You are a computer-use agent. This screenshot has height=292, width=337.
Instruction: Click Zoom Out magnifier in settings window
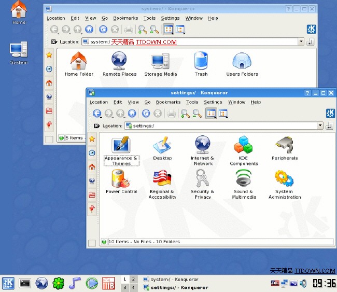pyautogui.click(x=196, y=113)
